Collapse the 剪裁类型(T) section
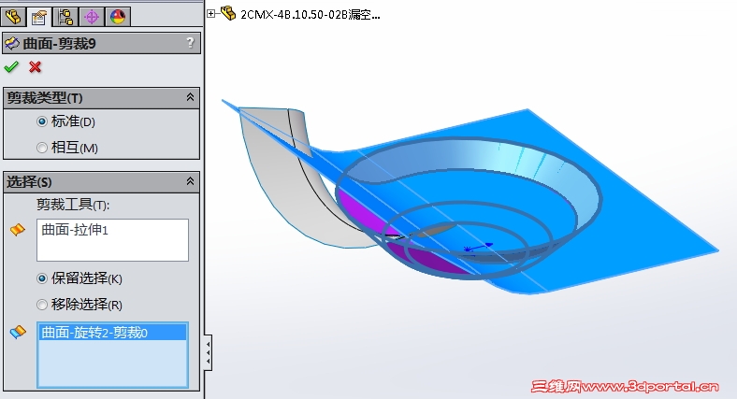This screenshot has width=737, height=399. [x=190, y=97]
